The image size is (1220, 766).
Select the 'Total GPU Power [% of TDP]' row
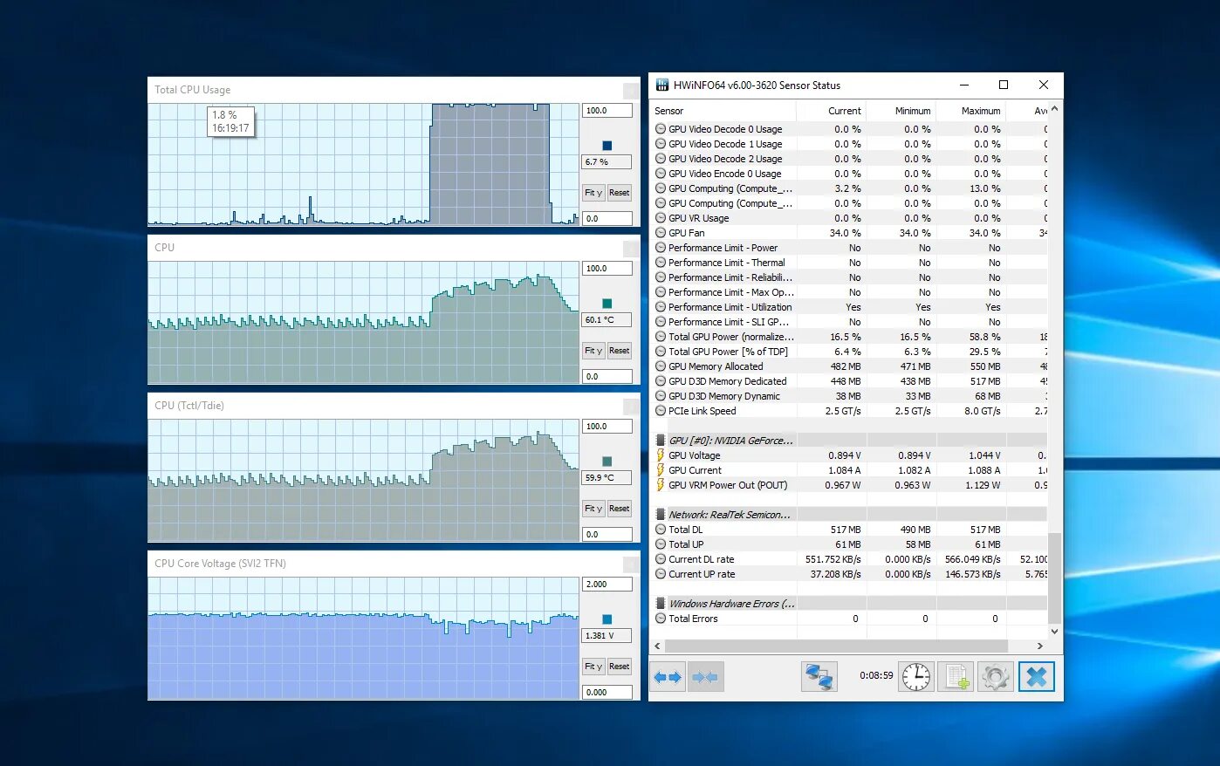pos(849,352)
